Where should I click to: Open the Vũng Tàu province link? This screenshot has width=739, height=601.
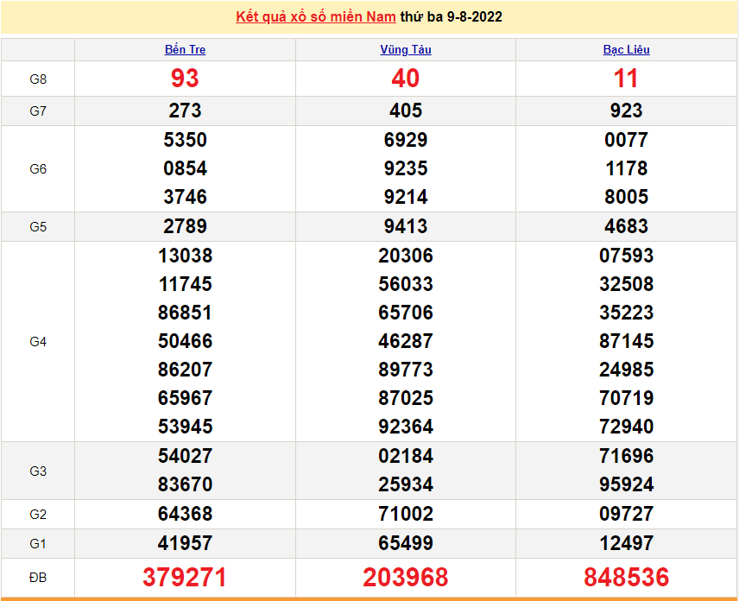click(406, 49)
